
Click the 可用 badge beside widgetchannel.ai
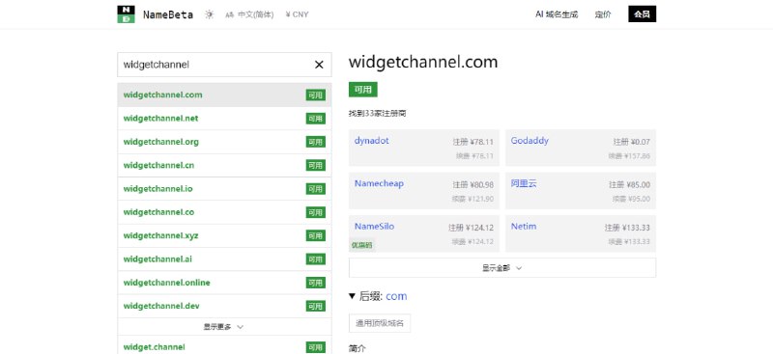click(x=316, y=259)
